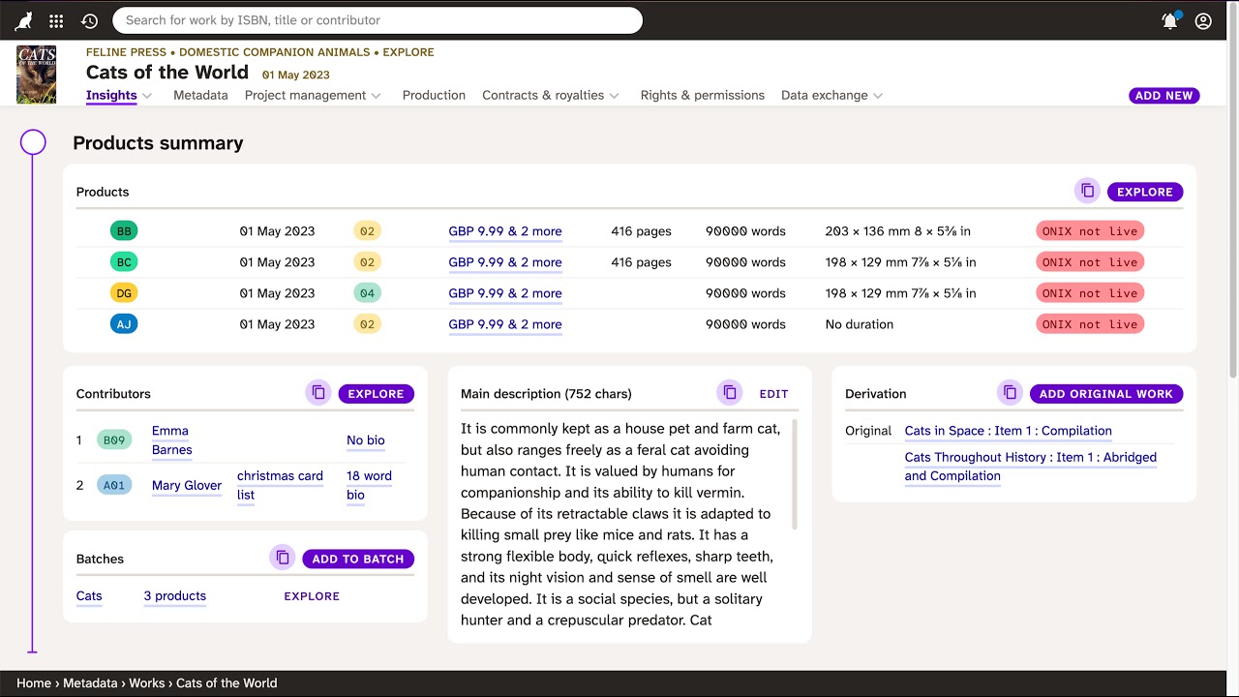Select the BB product badge
This screenshot has width=1239, height=697.
click(x=124, y=231)
